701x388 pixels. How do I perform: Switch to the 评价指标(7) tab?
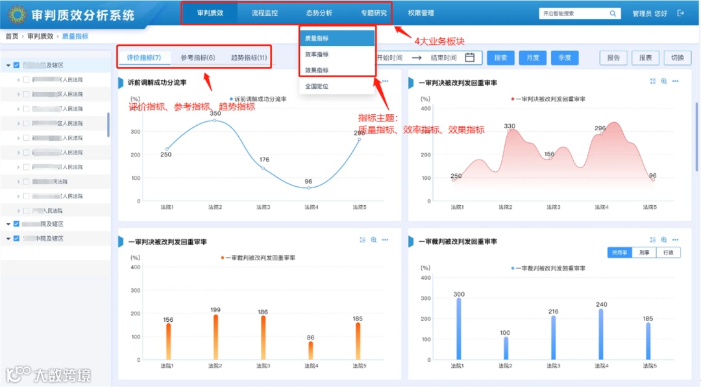(144, 58)
